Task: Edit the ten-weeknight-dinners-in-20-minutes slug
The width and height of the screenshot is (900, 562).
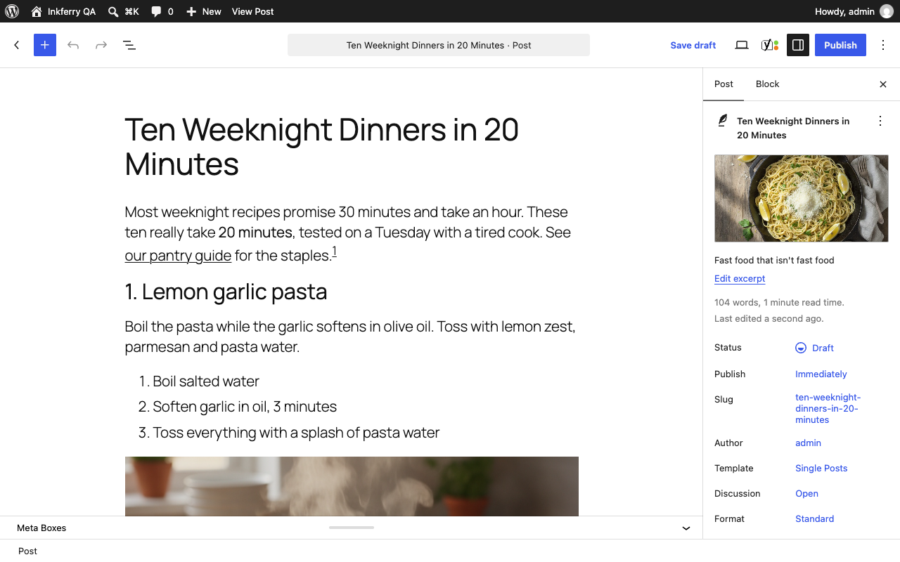Action: pos(828,408)
